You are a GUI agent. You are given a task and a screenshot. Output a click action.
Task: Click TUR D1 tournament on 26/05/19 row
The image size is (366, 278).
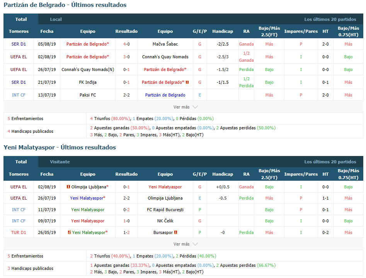(19, 232)
